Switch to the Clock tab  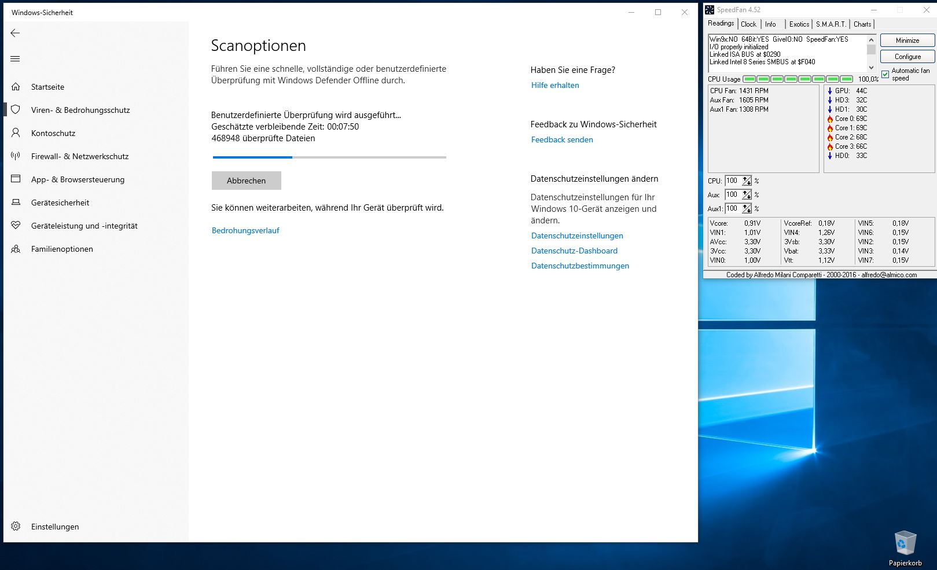point(748,24)
